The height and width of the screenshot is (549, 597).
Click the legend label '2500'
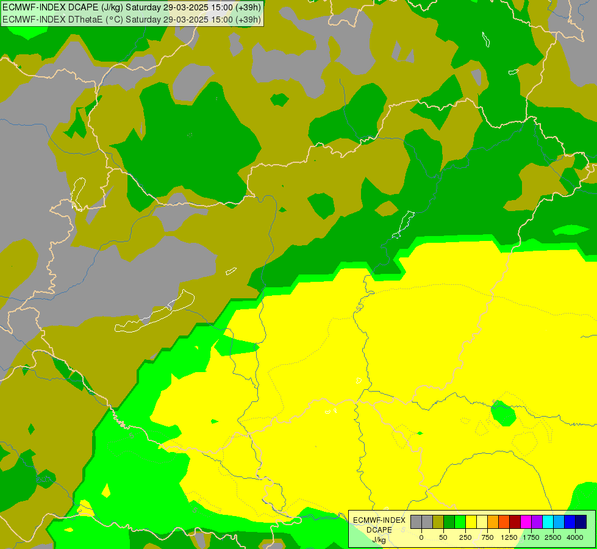click(x=553, y=537)
